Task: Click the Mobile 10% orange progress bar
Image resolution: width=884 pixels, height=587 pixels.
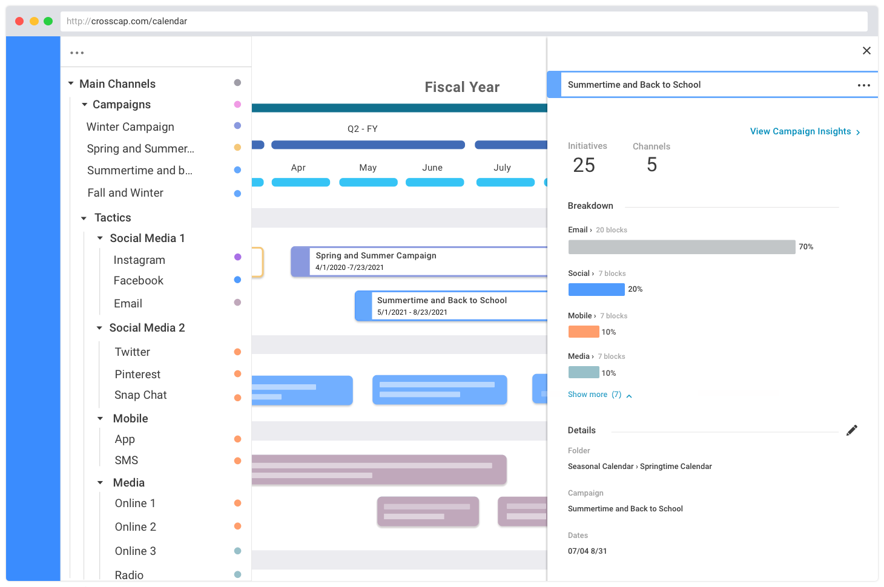Action: (x=584, y=332)
